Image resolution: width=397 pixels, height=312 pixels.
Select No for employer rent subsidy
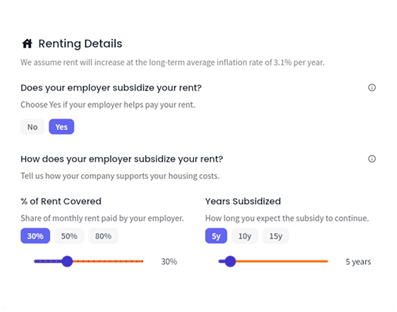click(32, 127)
